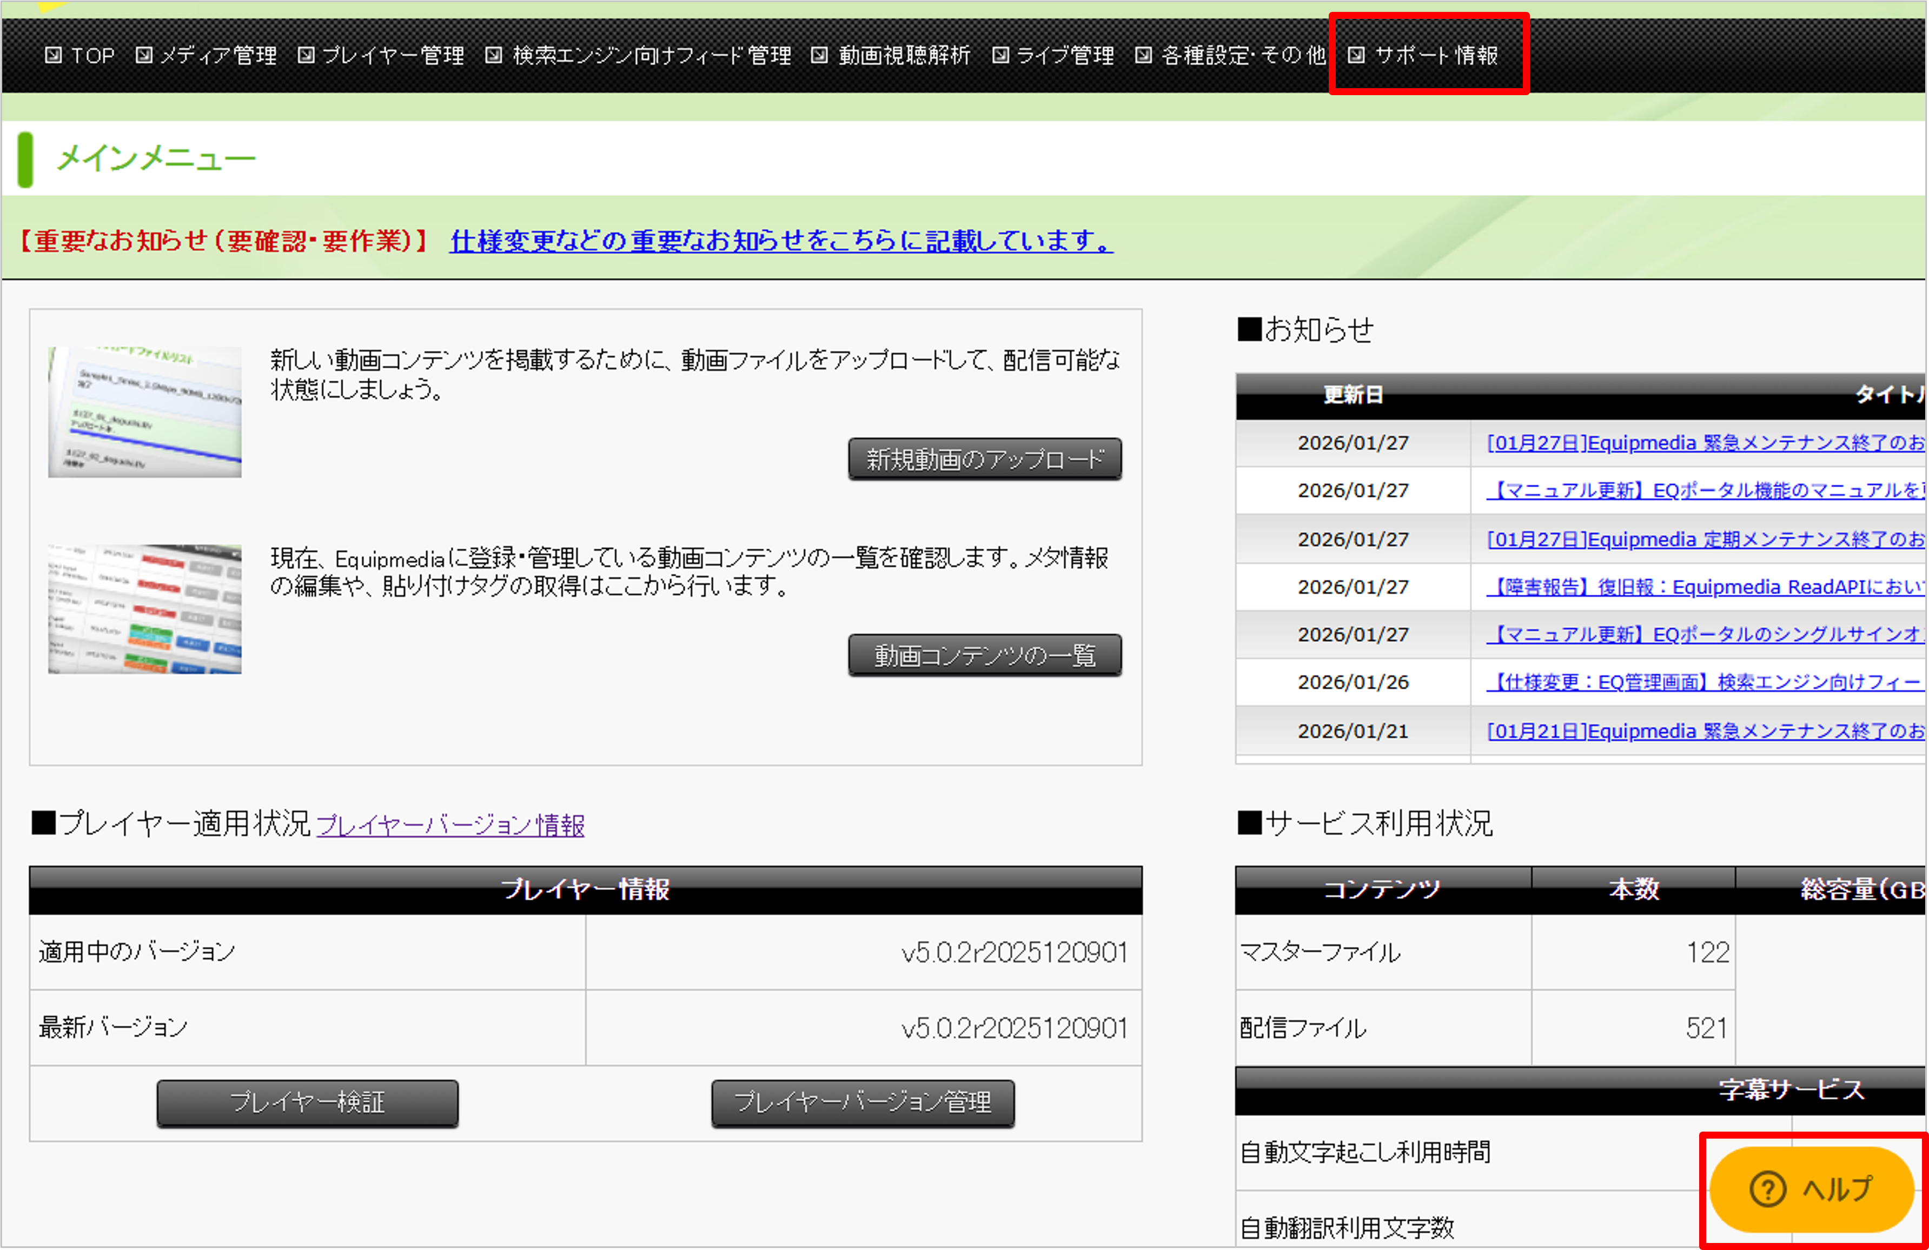Click the video content list thumbnail

coord(145,609)
